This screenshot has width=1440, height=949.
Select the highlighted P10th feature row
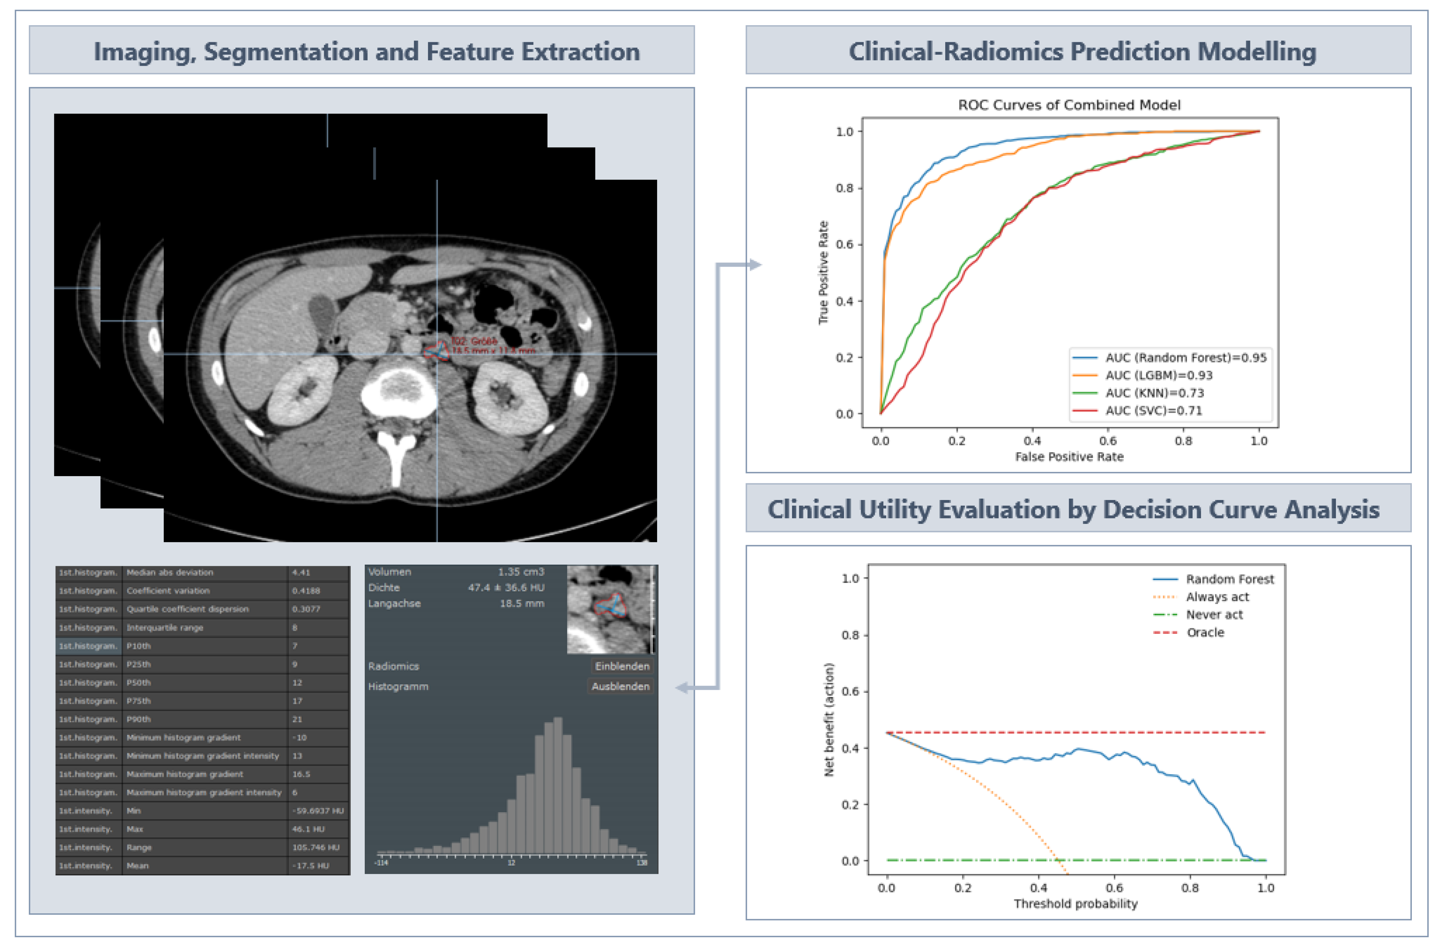tap(202, 646)
